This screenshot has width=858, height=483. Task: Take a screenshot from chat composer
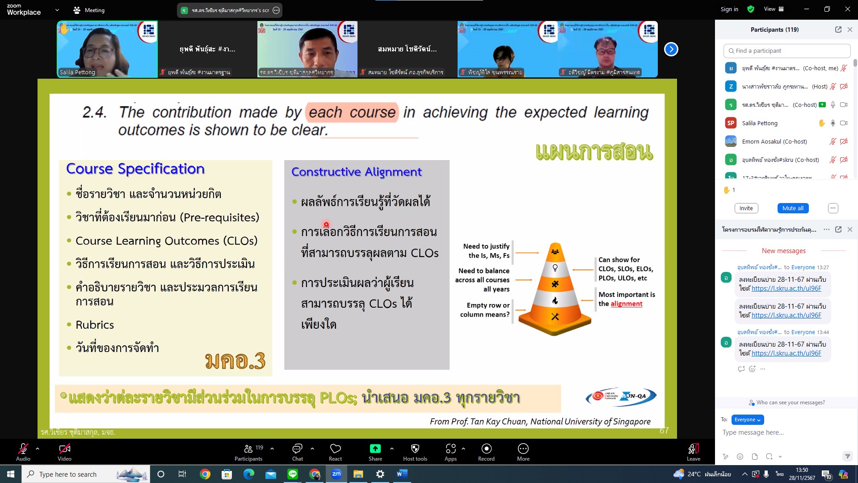click(x=769, y=457)
